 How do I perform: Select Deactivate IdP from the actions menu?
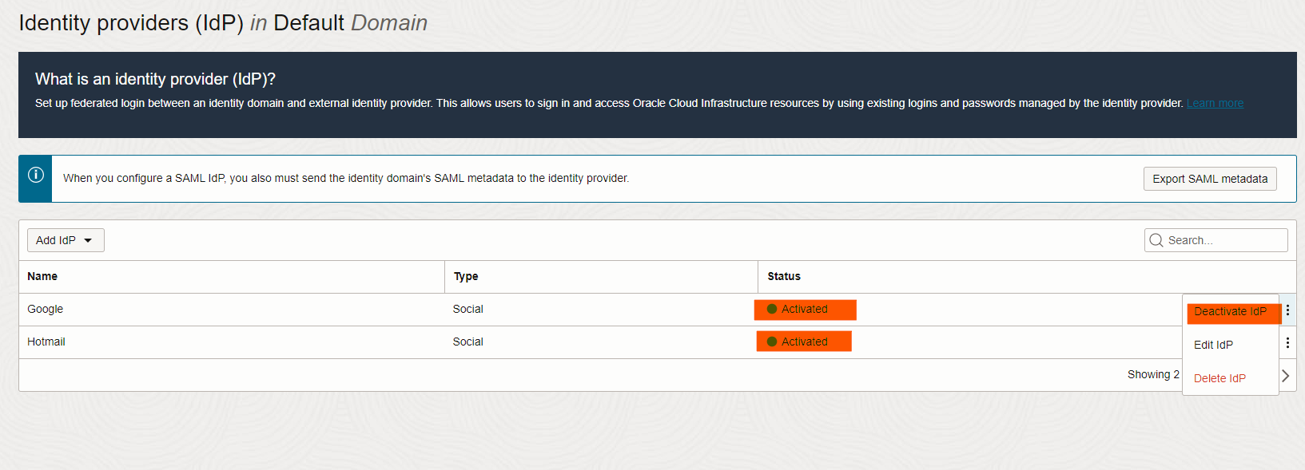click(1230, 312)
